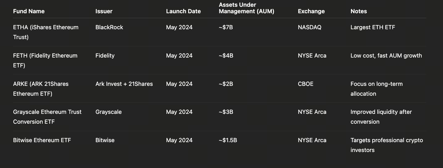Select the Largest ETH ETF note
Image resolution: width=443 pixels, height=168 pixels.
[x=373, y=27]
